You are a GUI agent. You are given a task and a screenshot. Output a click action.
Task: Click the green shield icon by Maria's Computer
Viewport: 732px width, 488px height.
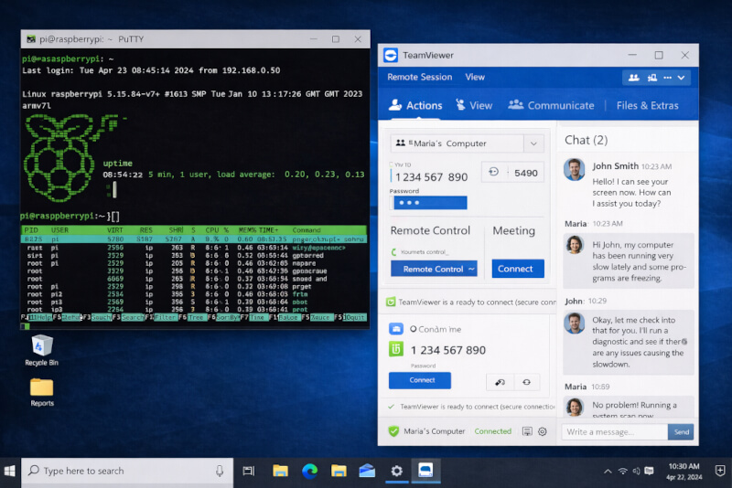(393, 431)
